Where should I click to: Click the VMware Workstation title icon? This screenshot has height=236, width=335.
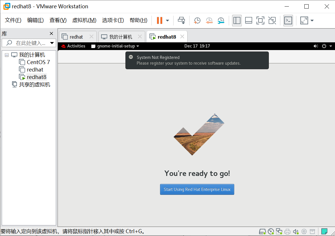click(x=7, y=6)
